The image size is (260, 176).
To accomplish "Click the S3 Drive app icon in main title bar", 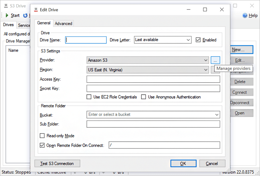I will (6, 6).
